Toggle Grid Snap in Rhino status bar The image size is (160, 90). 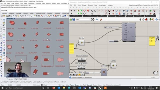(x=62, y=85)
